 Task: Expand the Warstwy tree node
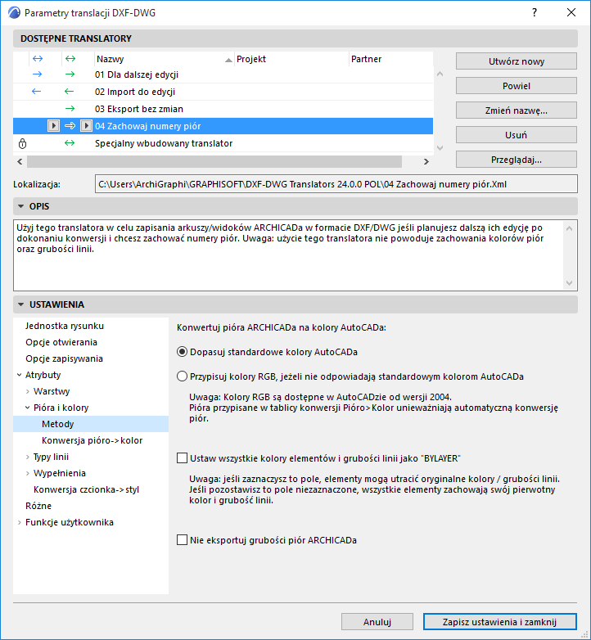[x=27, y=391]
